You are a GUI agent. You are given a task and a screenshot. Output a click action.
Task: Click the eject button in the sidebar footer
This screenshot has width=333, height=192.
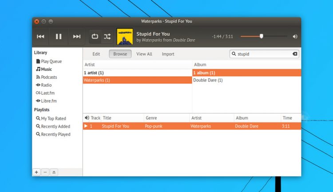pyautogui.click(x=54, y=172)
